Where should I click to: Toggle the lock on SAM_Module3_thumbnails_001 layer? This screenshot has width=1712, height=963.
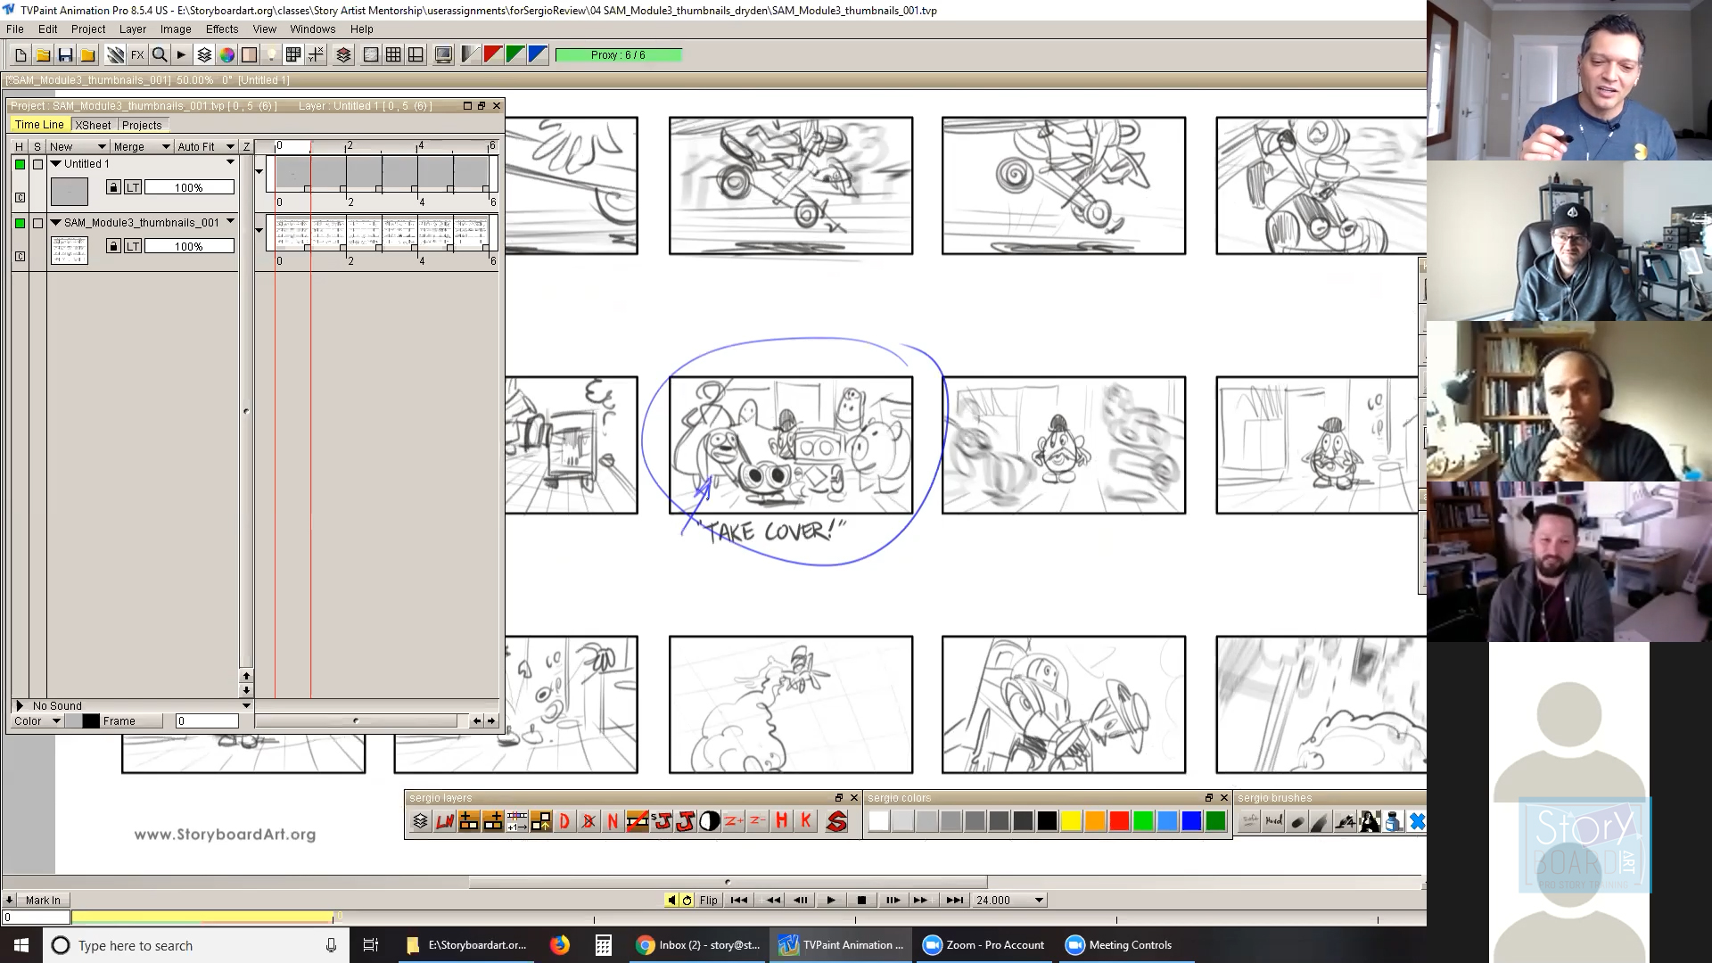pos(113,246)
